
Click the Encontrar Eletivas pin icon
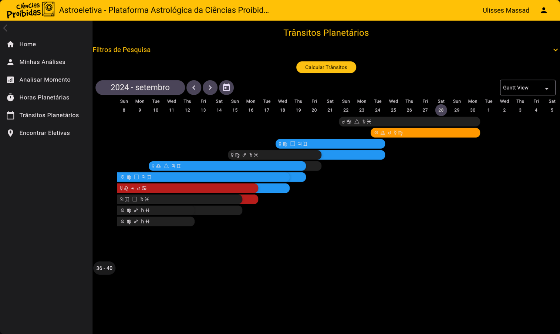[x=10, y=133]
